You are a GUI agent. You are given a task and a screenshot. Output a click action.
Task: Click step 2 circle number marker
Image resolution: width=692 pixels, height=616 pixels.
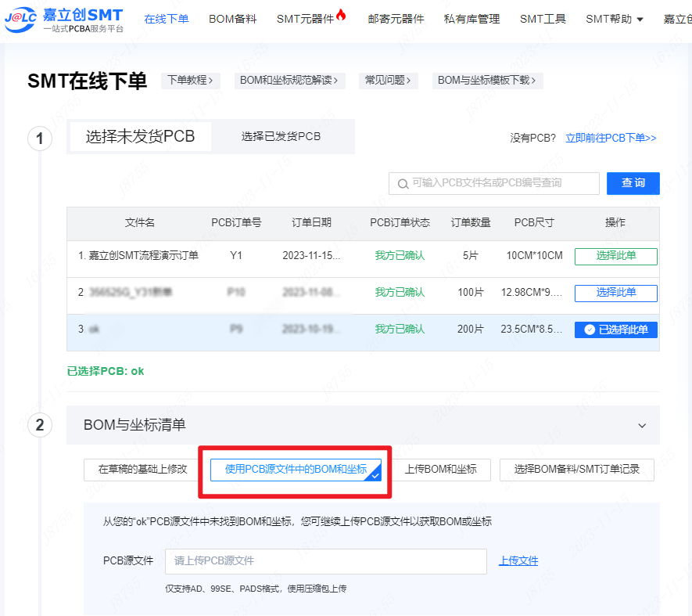click(40, 426)
